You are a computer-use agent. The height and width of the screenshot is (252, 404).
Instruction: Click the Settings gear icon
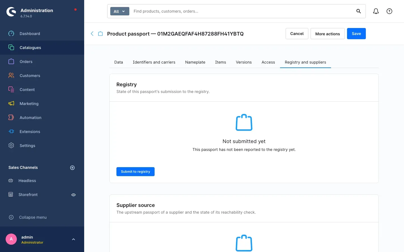(11, 146)
